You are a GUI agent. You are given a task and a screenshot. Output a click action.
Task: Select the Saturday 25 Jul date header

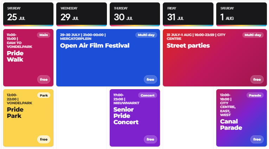[x=28, y=14]
